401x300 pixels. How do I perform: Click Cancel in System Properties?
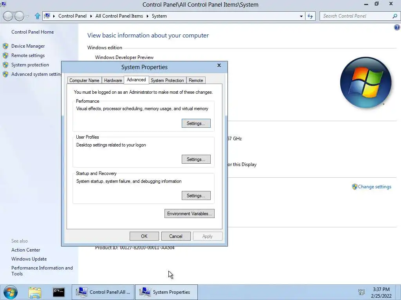pyautogui.click(x=176, y=236)
